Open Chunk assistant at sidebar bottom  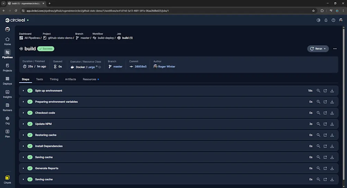[x=7, y=179]
